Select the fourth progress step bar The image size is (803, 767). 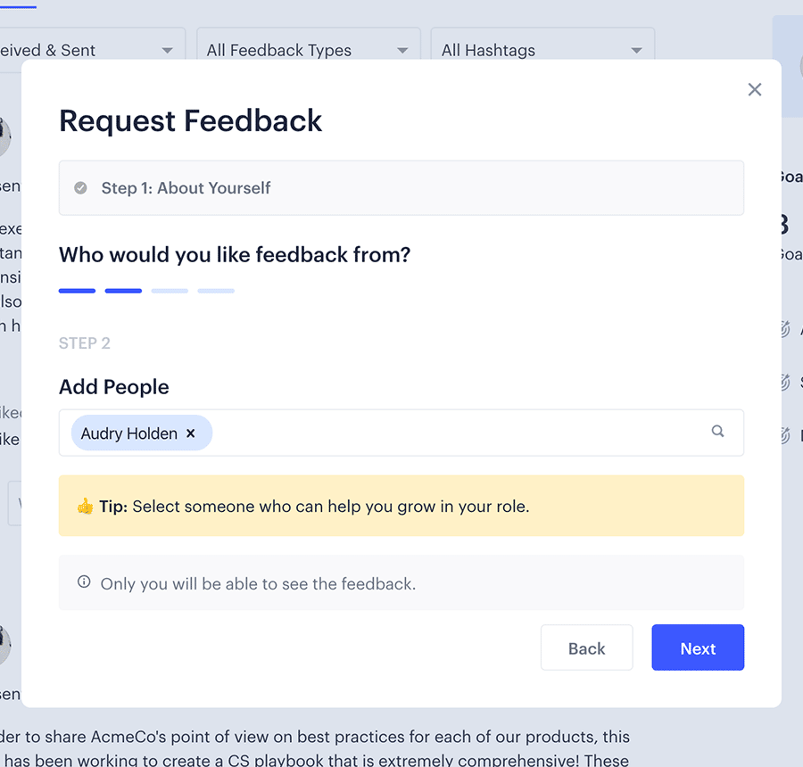click(x=216, y=291)
